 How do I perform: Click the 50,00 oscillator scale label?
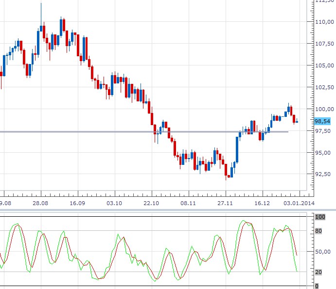tap(322, 252)
